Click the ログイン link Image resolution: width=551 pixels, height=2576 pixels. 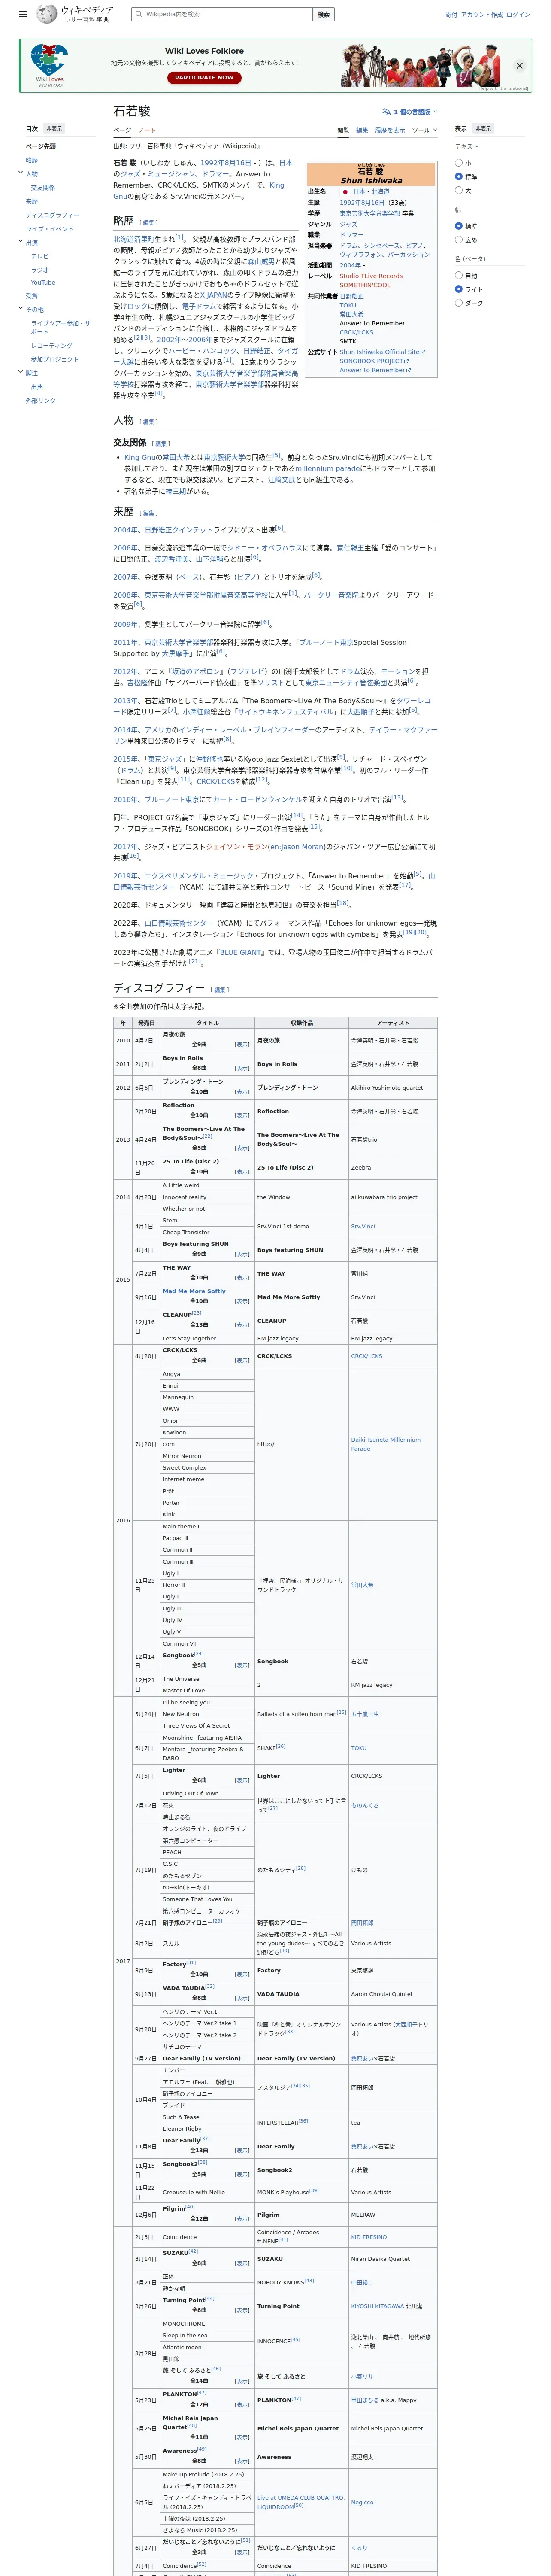tap(518, 15)
